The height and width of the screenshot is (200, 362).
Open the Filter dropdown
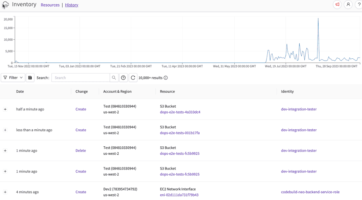click(x=13, y=78)
